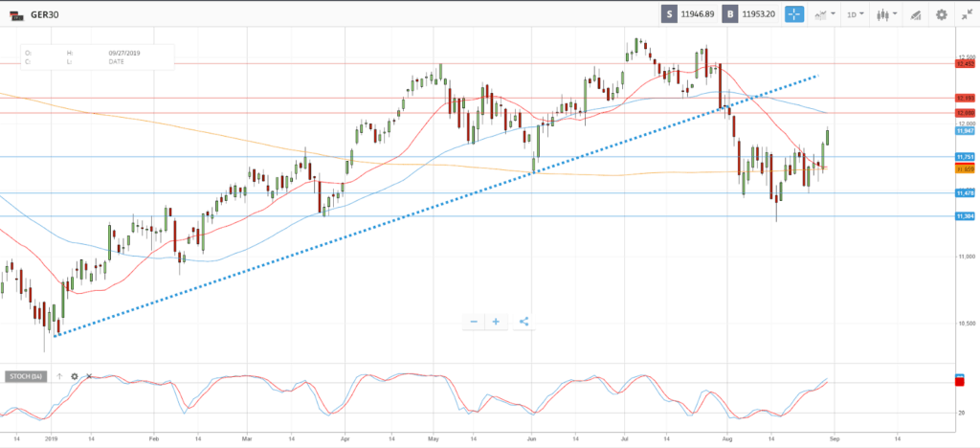Click the 09/27/2019 date in the OHLC box
Image resolution: width=980 pixels, height=448 pixels.
point(124,53)
